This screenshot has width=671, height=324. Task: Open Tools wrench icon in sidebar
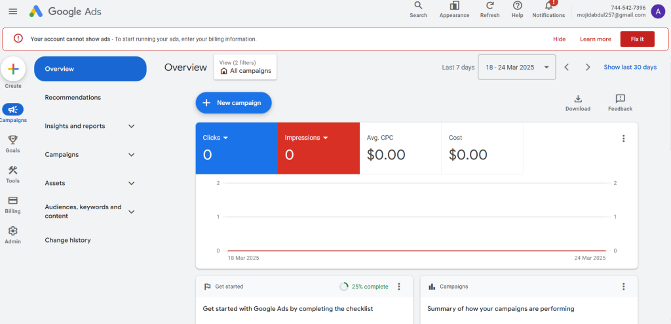point(12,171)
